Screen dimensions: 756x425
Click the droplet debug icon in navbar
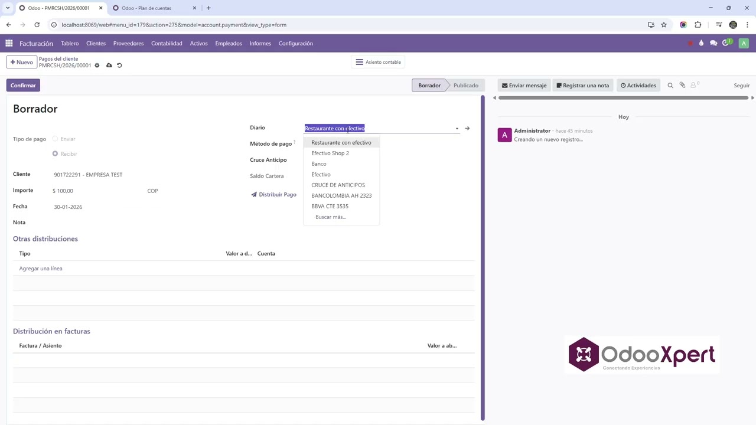(x=701, y=43)
